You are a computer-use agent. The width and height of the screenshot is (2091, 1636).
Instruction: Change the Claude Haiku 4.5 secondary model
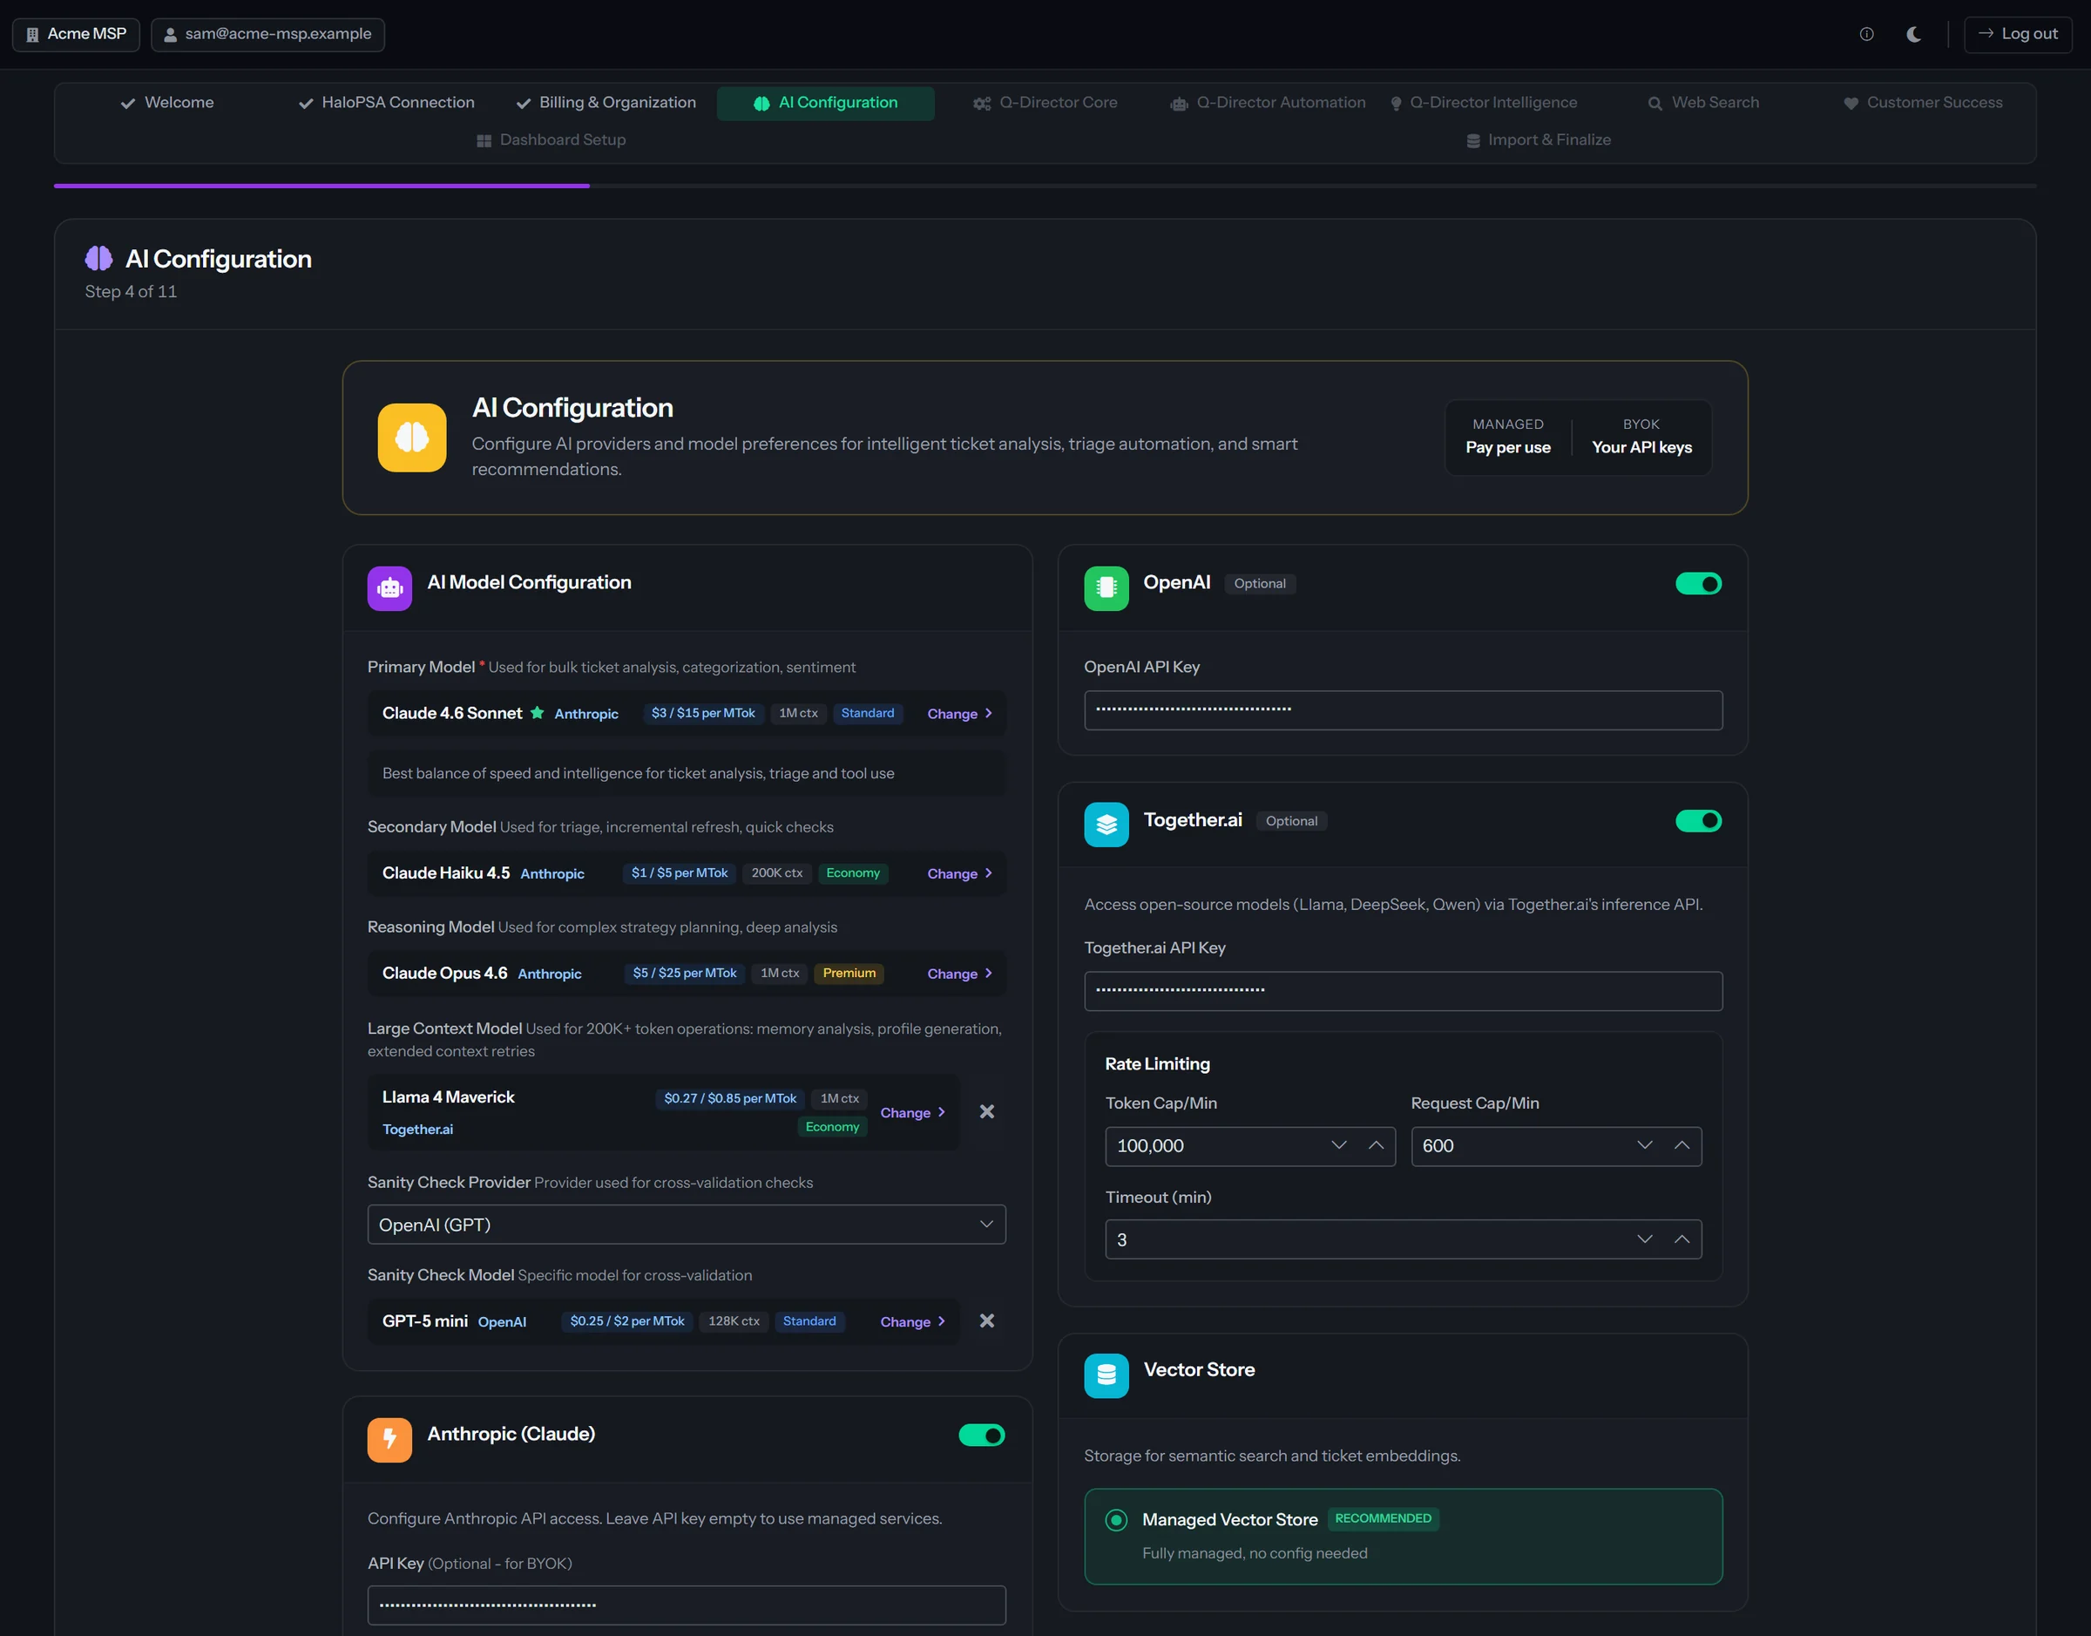click(959, 873)
